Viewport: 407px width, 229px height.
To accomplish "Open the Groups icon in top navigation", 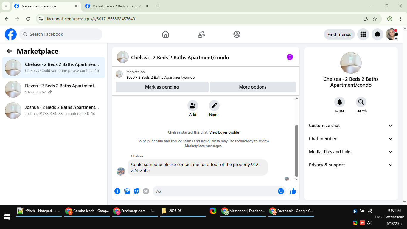I will [237, 34].
